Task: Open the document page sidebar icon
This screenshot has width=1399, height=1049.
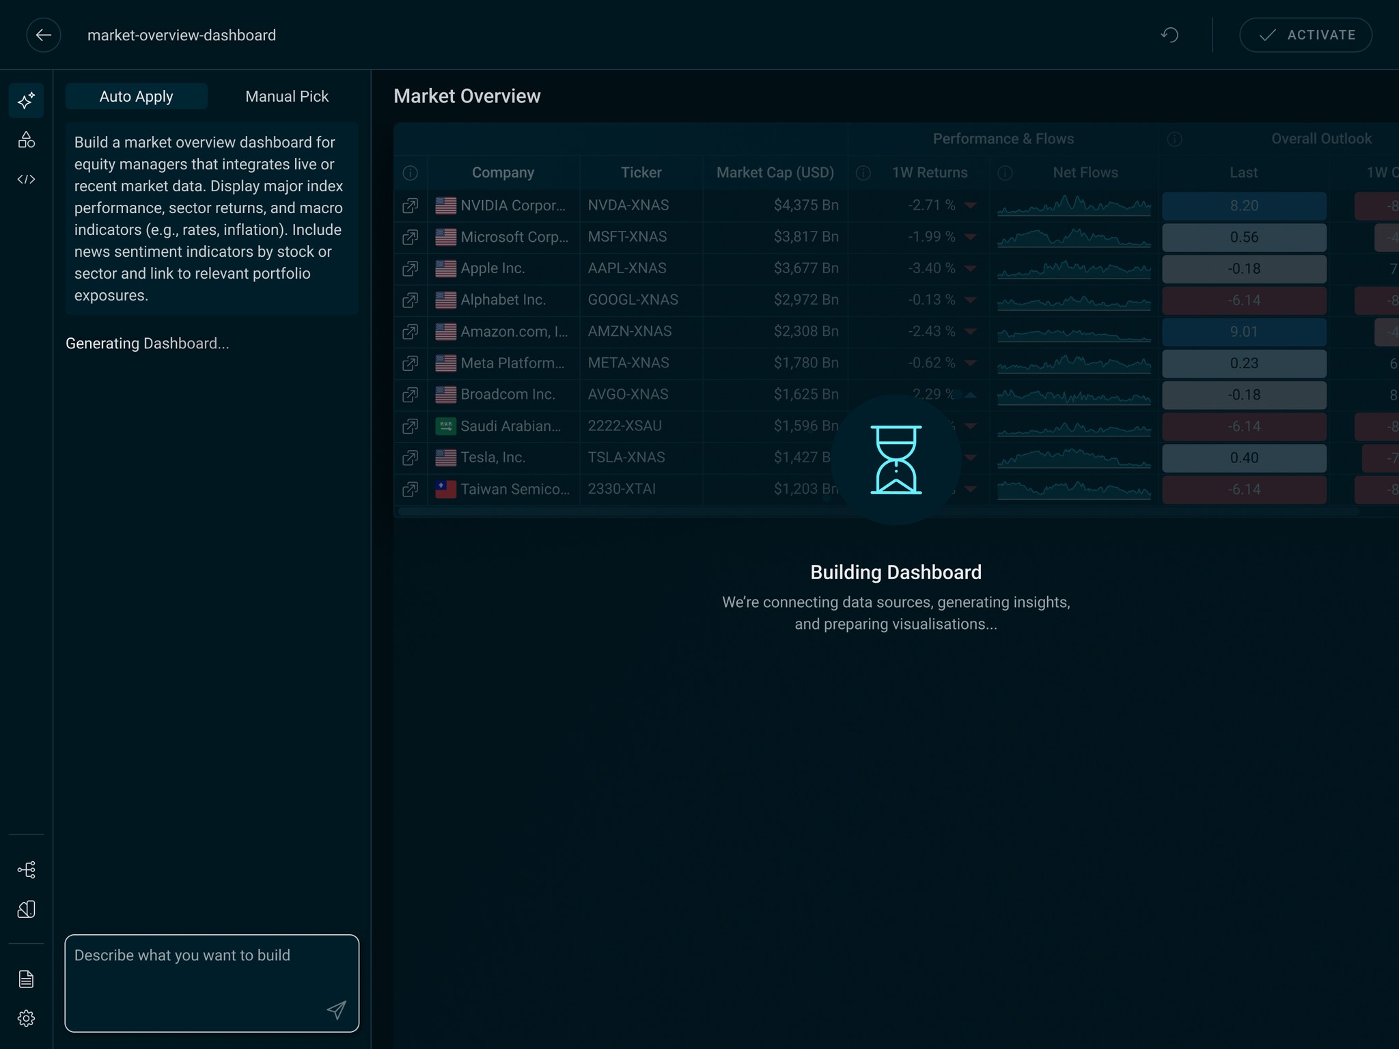Action: click(x=26, y=979)
